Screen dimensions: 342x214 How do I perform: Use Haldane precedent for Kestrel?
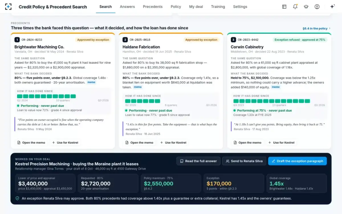(x=173, y=143)
